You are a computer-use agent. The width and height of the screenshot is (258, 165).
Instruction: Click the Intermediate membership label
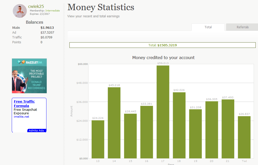click(53, 11)
